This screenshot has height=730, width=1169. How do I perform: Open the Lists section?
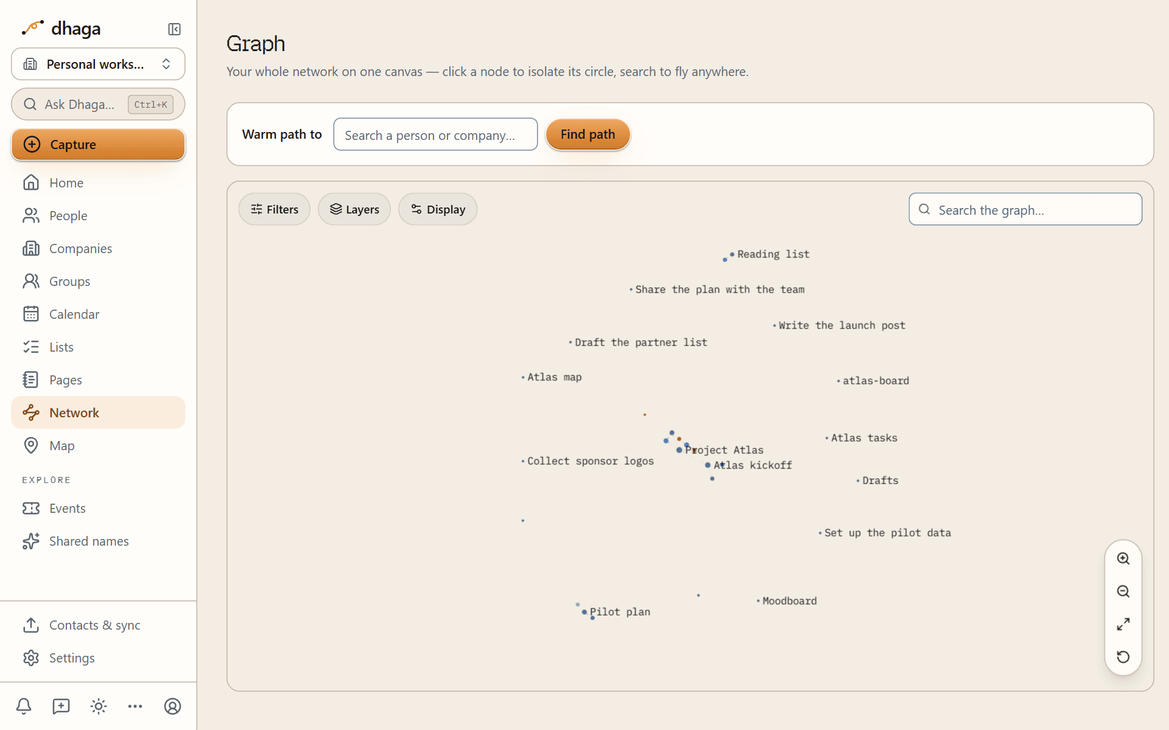[x=98, y=347]
